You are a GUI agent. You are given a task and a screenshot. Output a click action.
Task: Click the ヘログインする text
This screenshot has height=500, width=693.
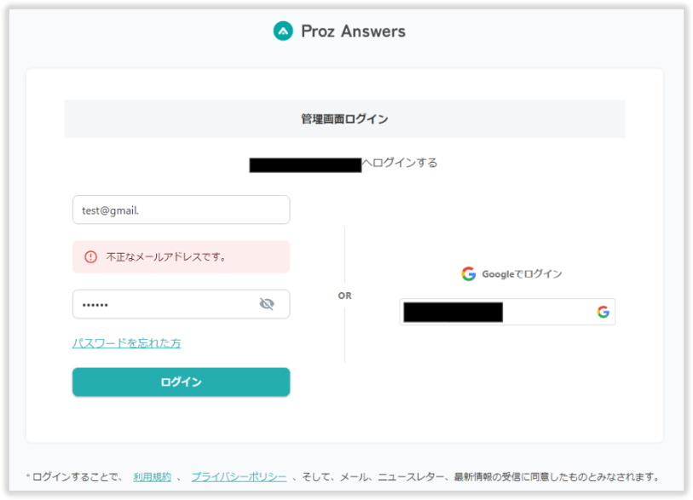click(399, 163)
